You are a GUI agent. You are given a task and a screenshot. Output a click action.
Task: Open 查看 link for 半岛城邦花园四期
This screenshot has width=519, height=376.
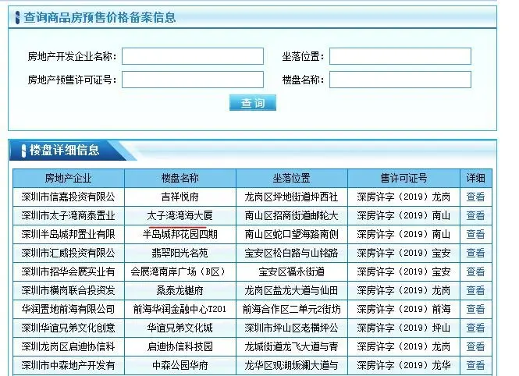click(x=475, y=235)
